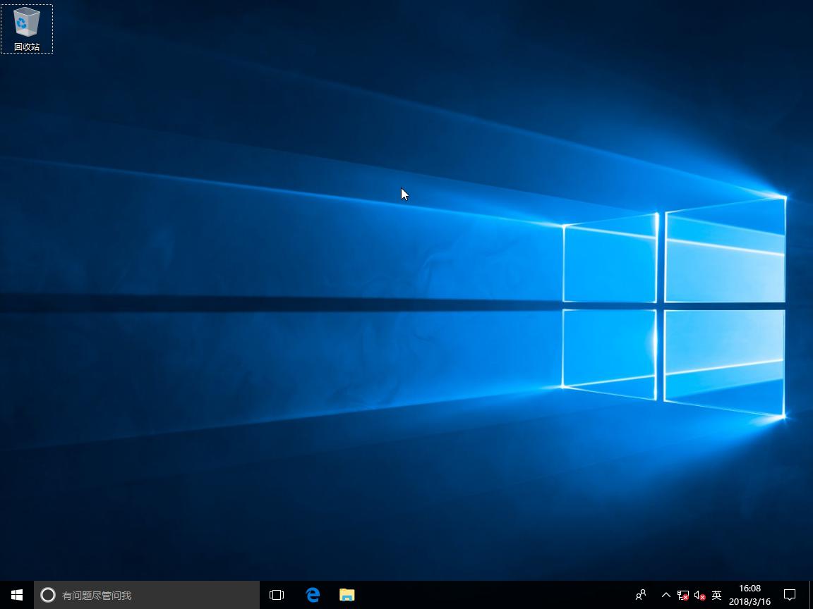Viewport: 813px width, 609px height.
Task: Switch input language via 英 indicator
Action: (716, 595)
